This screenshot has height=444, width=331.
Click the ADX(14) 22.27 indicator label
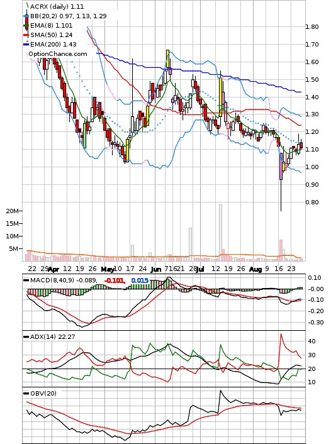(x=52, y=337)
